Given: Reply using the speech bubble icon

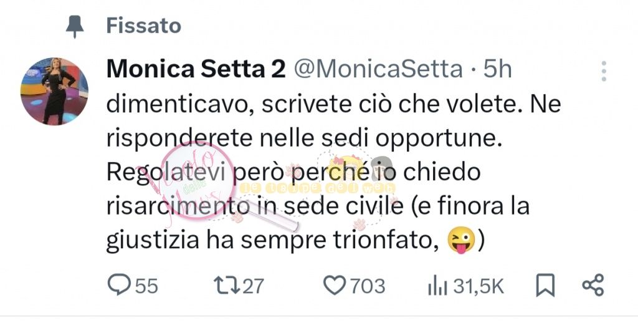Looking at the screenshot, I should pyautogui.click(x=118, y=286).
